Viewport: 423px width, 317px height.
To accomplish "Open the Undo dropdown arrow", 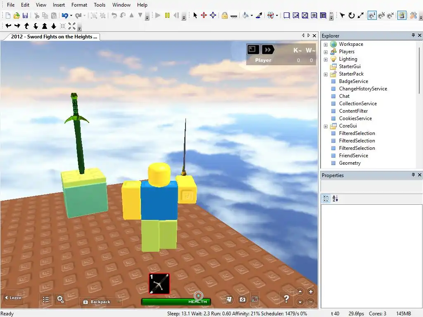I will 71,16.
